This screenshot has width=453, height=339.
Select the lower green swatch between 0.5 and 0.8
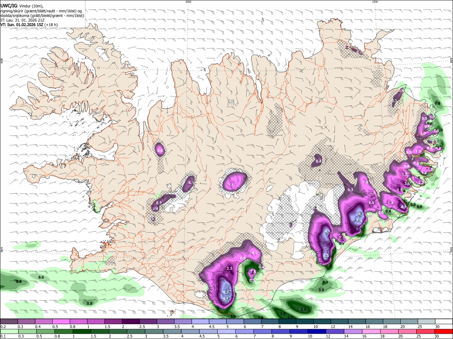[x=45, y=331]
